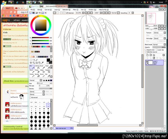The height and width of the screenshot is (139, 168).
Task: Swap foreground and background colors
Action: coord(52,59)
